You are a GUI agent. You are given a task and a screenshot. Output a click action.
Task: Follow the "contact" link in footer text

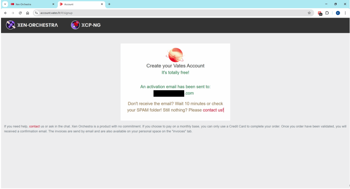pyautogui.click(x=34, y=126)
